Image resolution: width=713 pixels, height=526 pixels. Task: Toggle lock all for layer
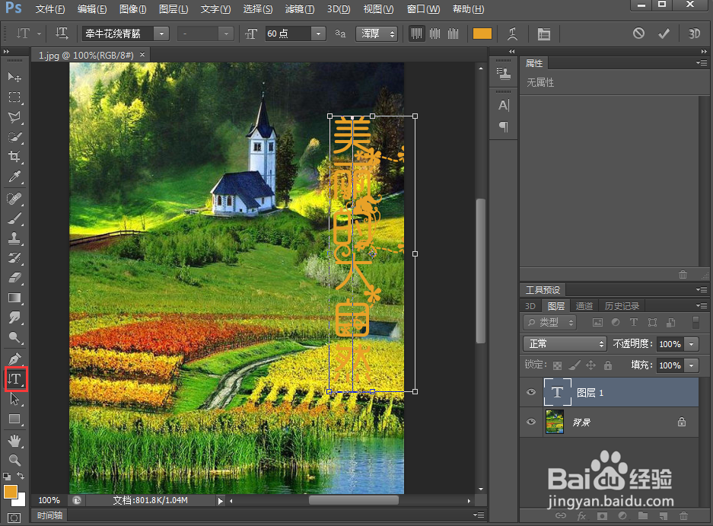pos(607,365)
